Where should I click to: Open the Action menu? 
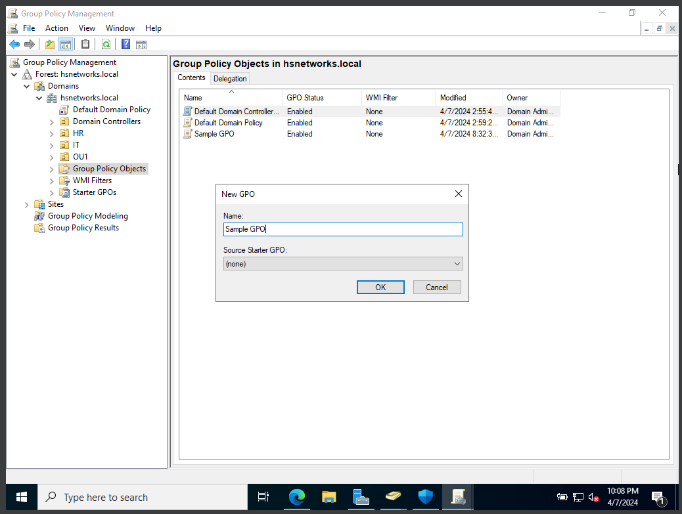point(57,28)
